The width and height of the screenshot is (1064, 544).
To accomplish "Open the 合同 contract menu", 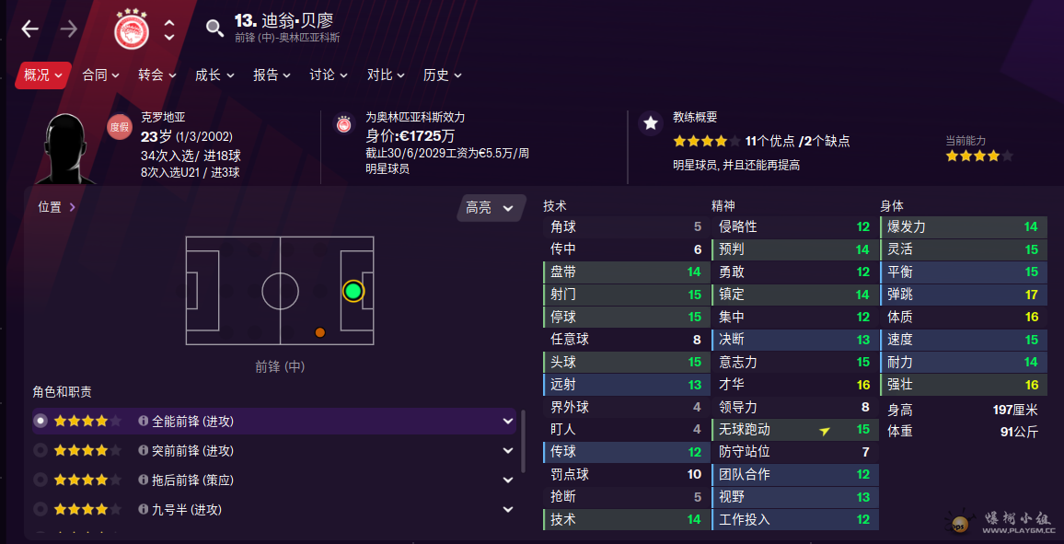I will (101, 75).
